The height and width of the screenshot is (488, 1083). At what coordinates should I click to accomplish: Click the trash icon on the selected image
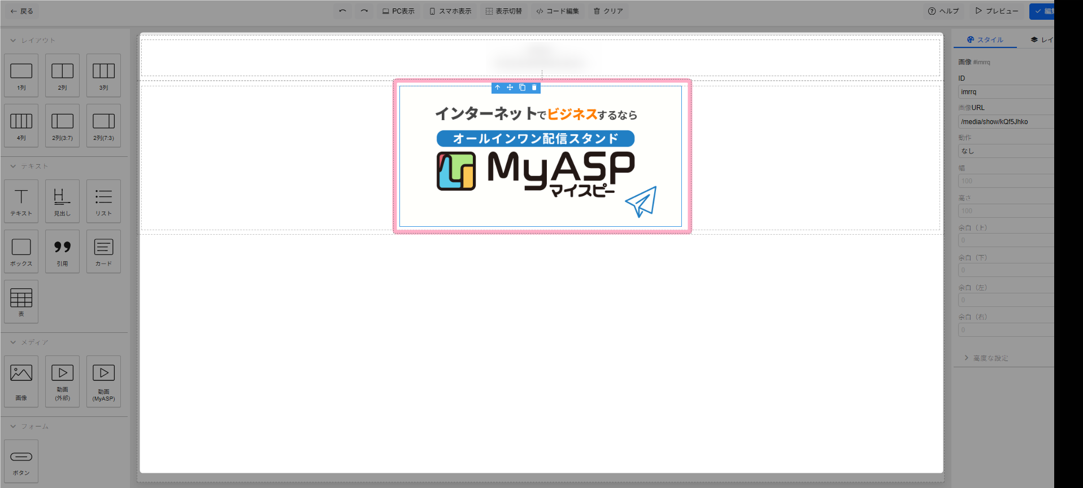tap(534, 87)
